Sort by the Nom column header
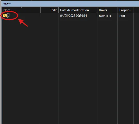This screenshot has width=139, height=124. [x=21, y=10]
